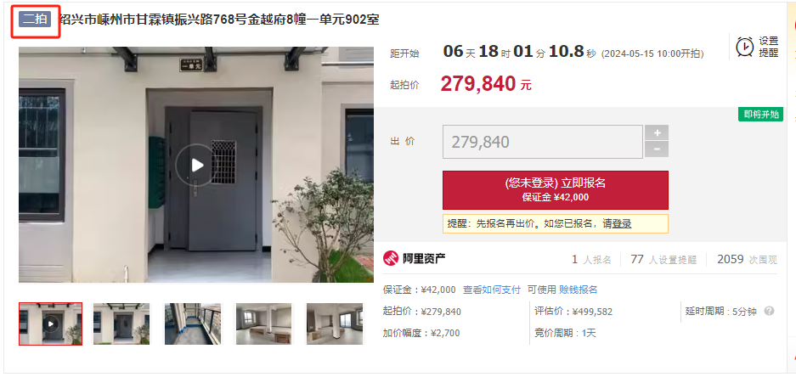Viewport: 796px width, 377px height.
Task: Click the 立即报名 registration button
Action: click(x=556, y=189)
